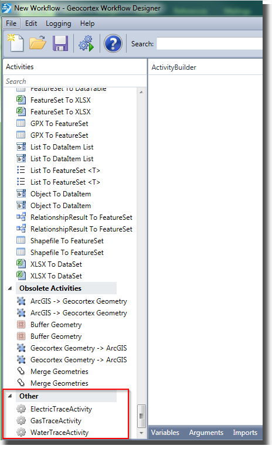Open the Edit menu
Viewport: 272px width, 449px height.
31,23
